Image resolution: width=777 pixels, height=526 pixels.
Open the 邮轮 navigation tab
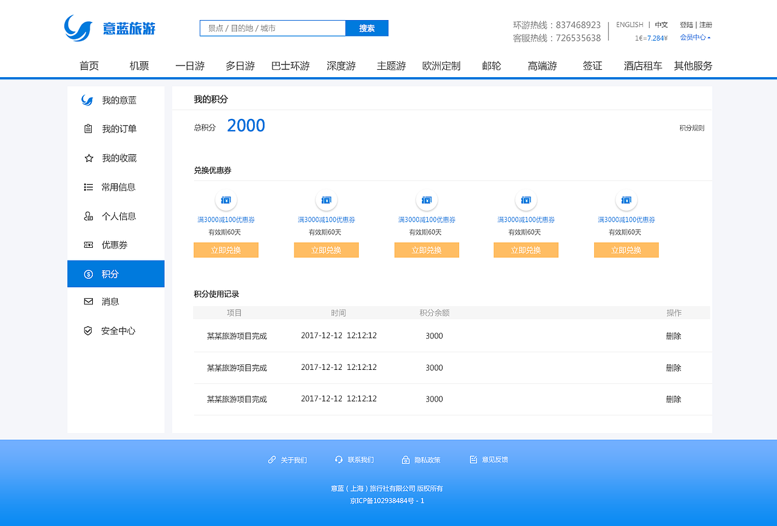[492, 66]
